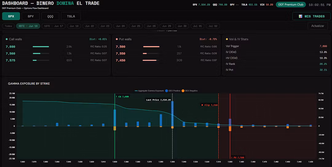
Task: Toggle the GEX Negativo legend series
Action: point(189,91)
